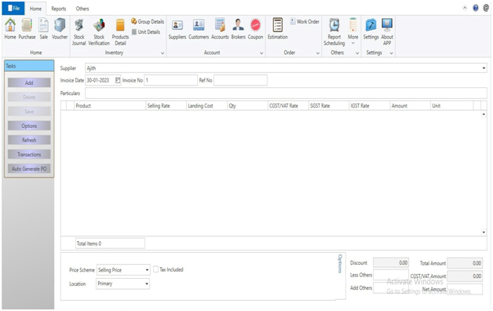This screenshot has height=311, width=493.
Task: Click the Discount field
Action: click(x=391, y=262)
